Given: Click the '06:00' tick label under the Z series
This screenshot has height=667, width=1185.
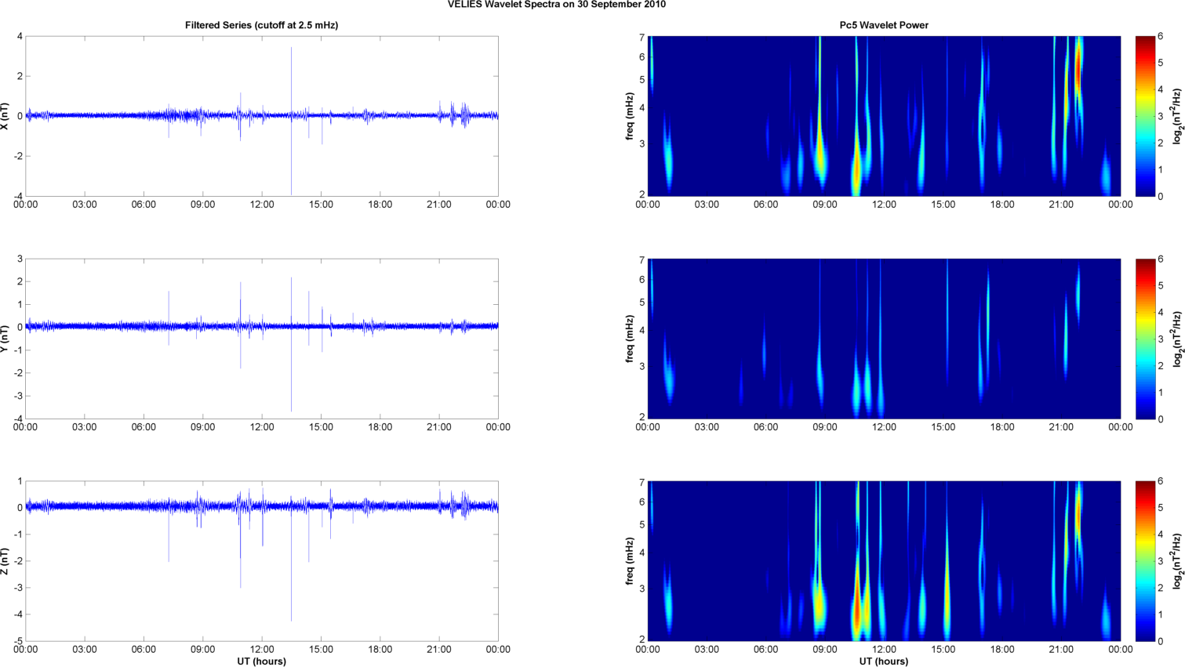Looking at the screenshot, I should [x=144, y=650].
